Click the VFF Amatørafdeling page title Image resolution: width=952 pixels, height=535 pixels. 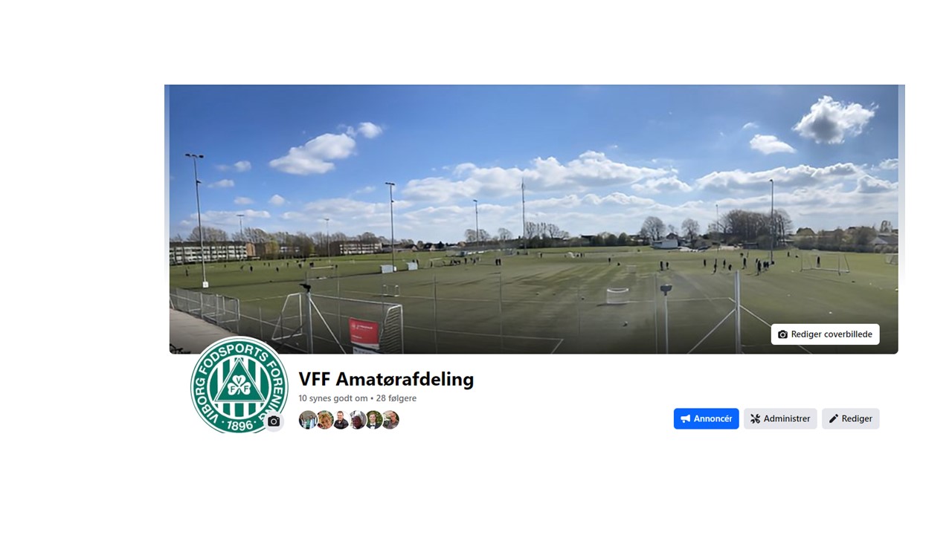[x=386, y=379]
